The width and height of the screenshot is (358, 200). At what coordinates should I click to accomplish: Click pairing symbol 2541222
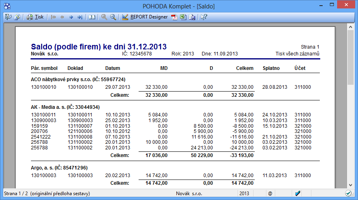(x=41, y=137)
